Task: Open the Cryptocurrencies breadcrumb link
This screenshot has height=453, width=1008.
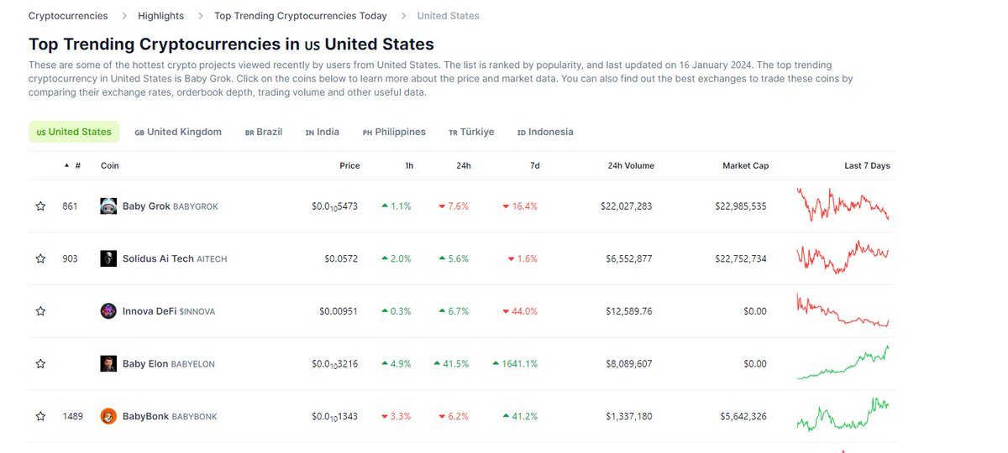Action: click(x=68, y=16)
